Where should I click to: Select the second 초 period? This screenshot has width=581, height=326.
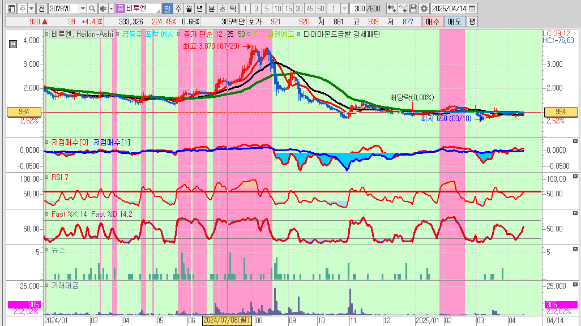coord(223,8)
